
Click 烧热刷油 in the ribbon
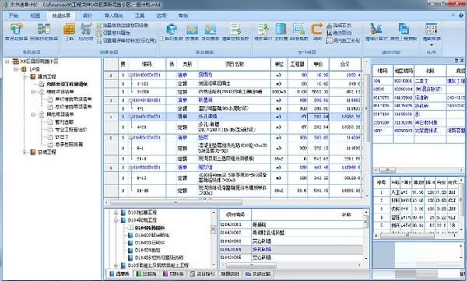point(339,33)
